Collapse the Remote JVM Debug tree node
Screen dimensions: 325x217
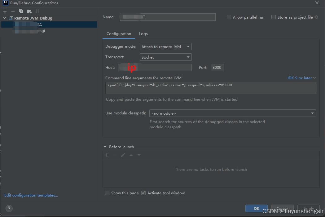[5, 18]
